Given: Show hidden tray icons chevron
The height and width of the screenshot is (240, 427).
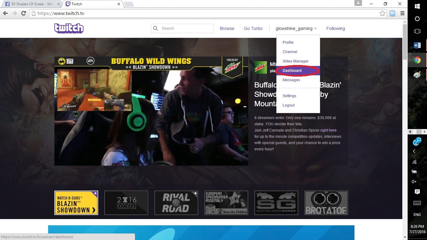Looking at the screenshot, I should (414, 151).
